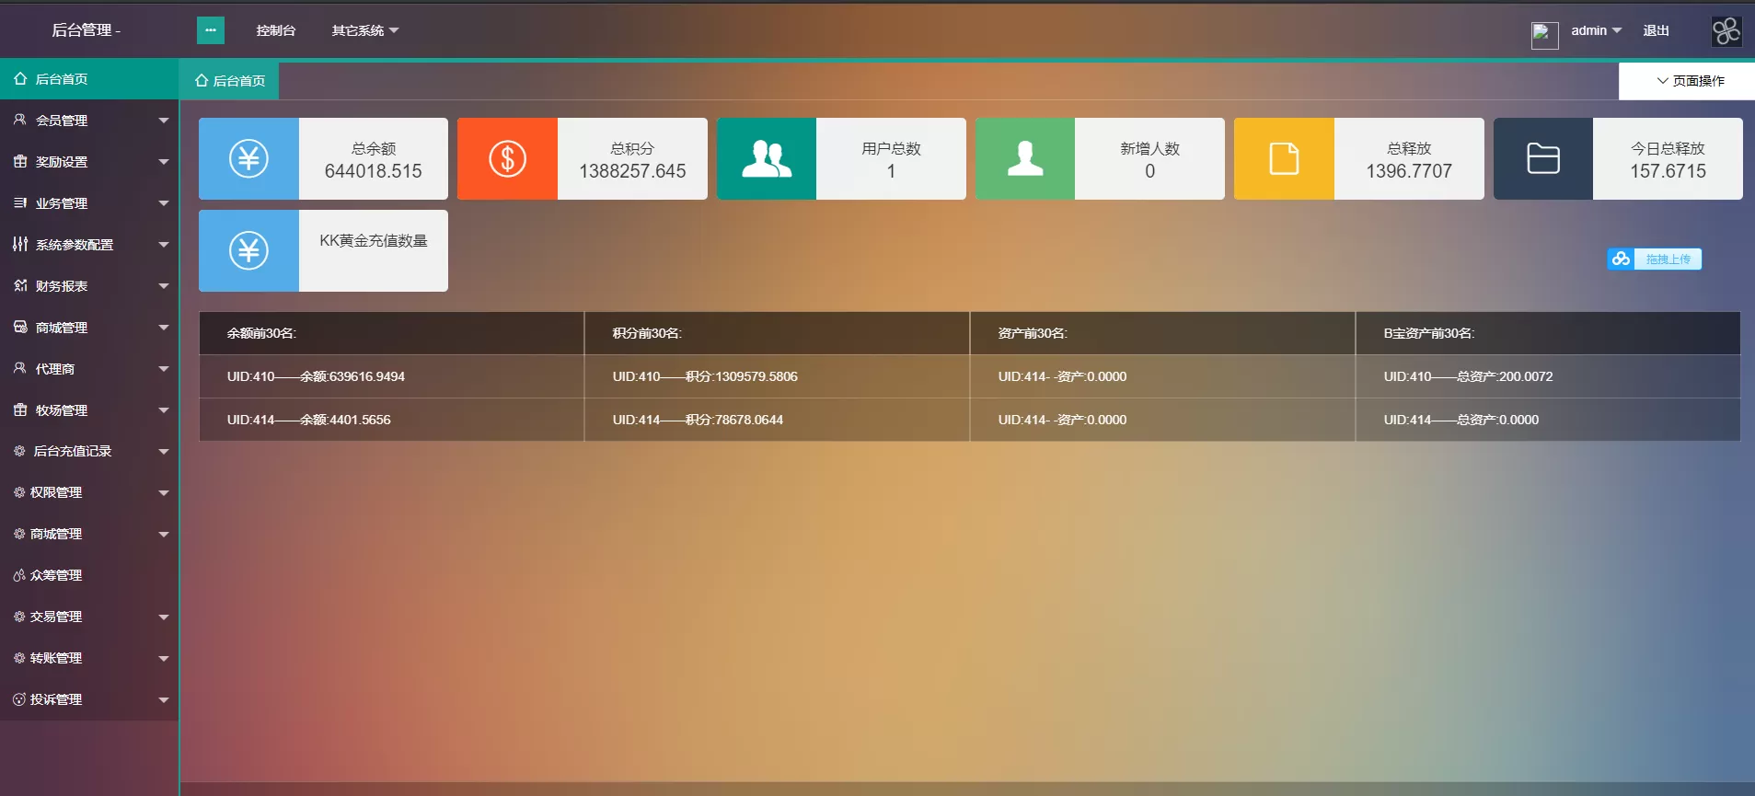Click the flower-shaped icon in top right corner
The height and width of the screenshot is (796, 1755).
click(x=1726, y=31)
